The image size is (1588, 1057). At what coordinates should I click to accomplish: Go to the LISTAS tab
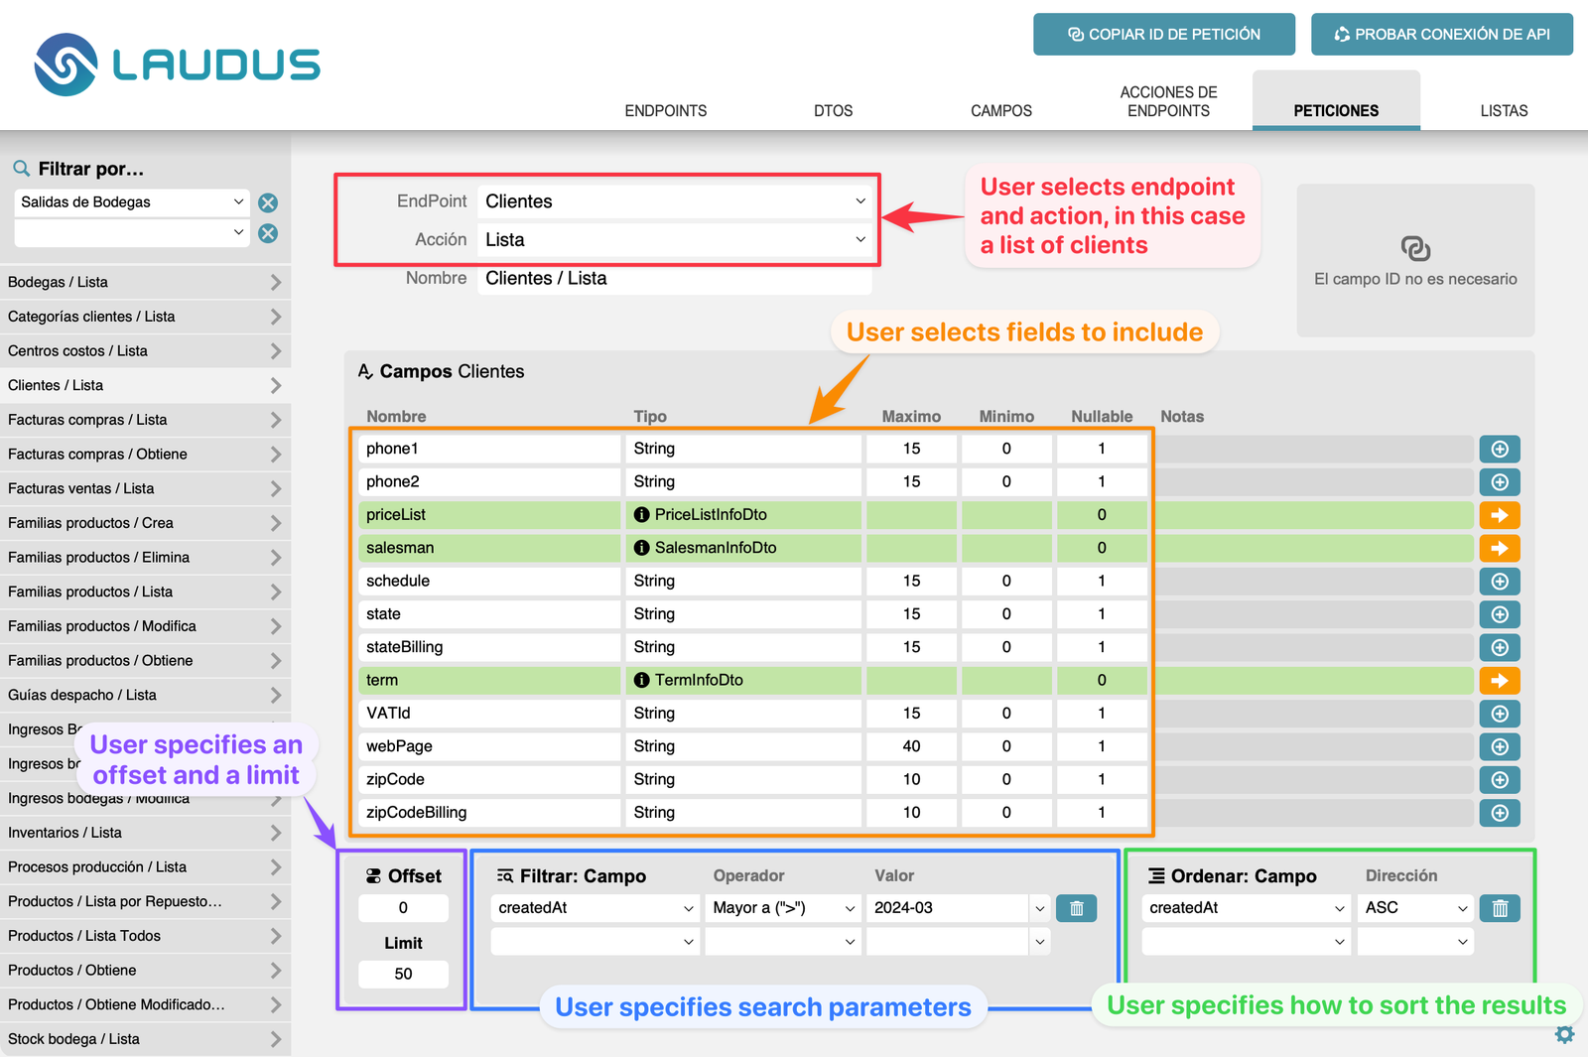1504,111
